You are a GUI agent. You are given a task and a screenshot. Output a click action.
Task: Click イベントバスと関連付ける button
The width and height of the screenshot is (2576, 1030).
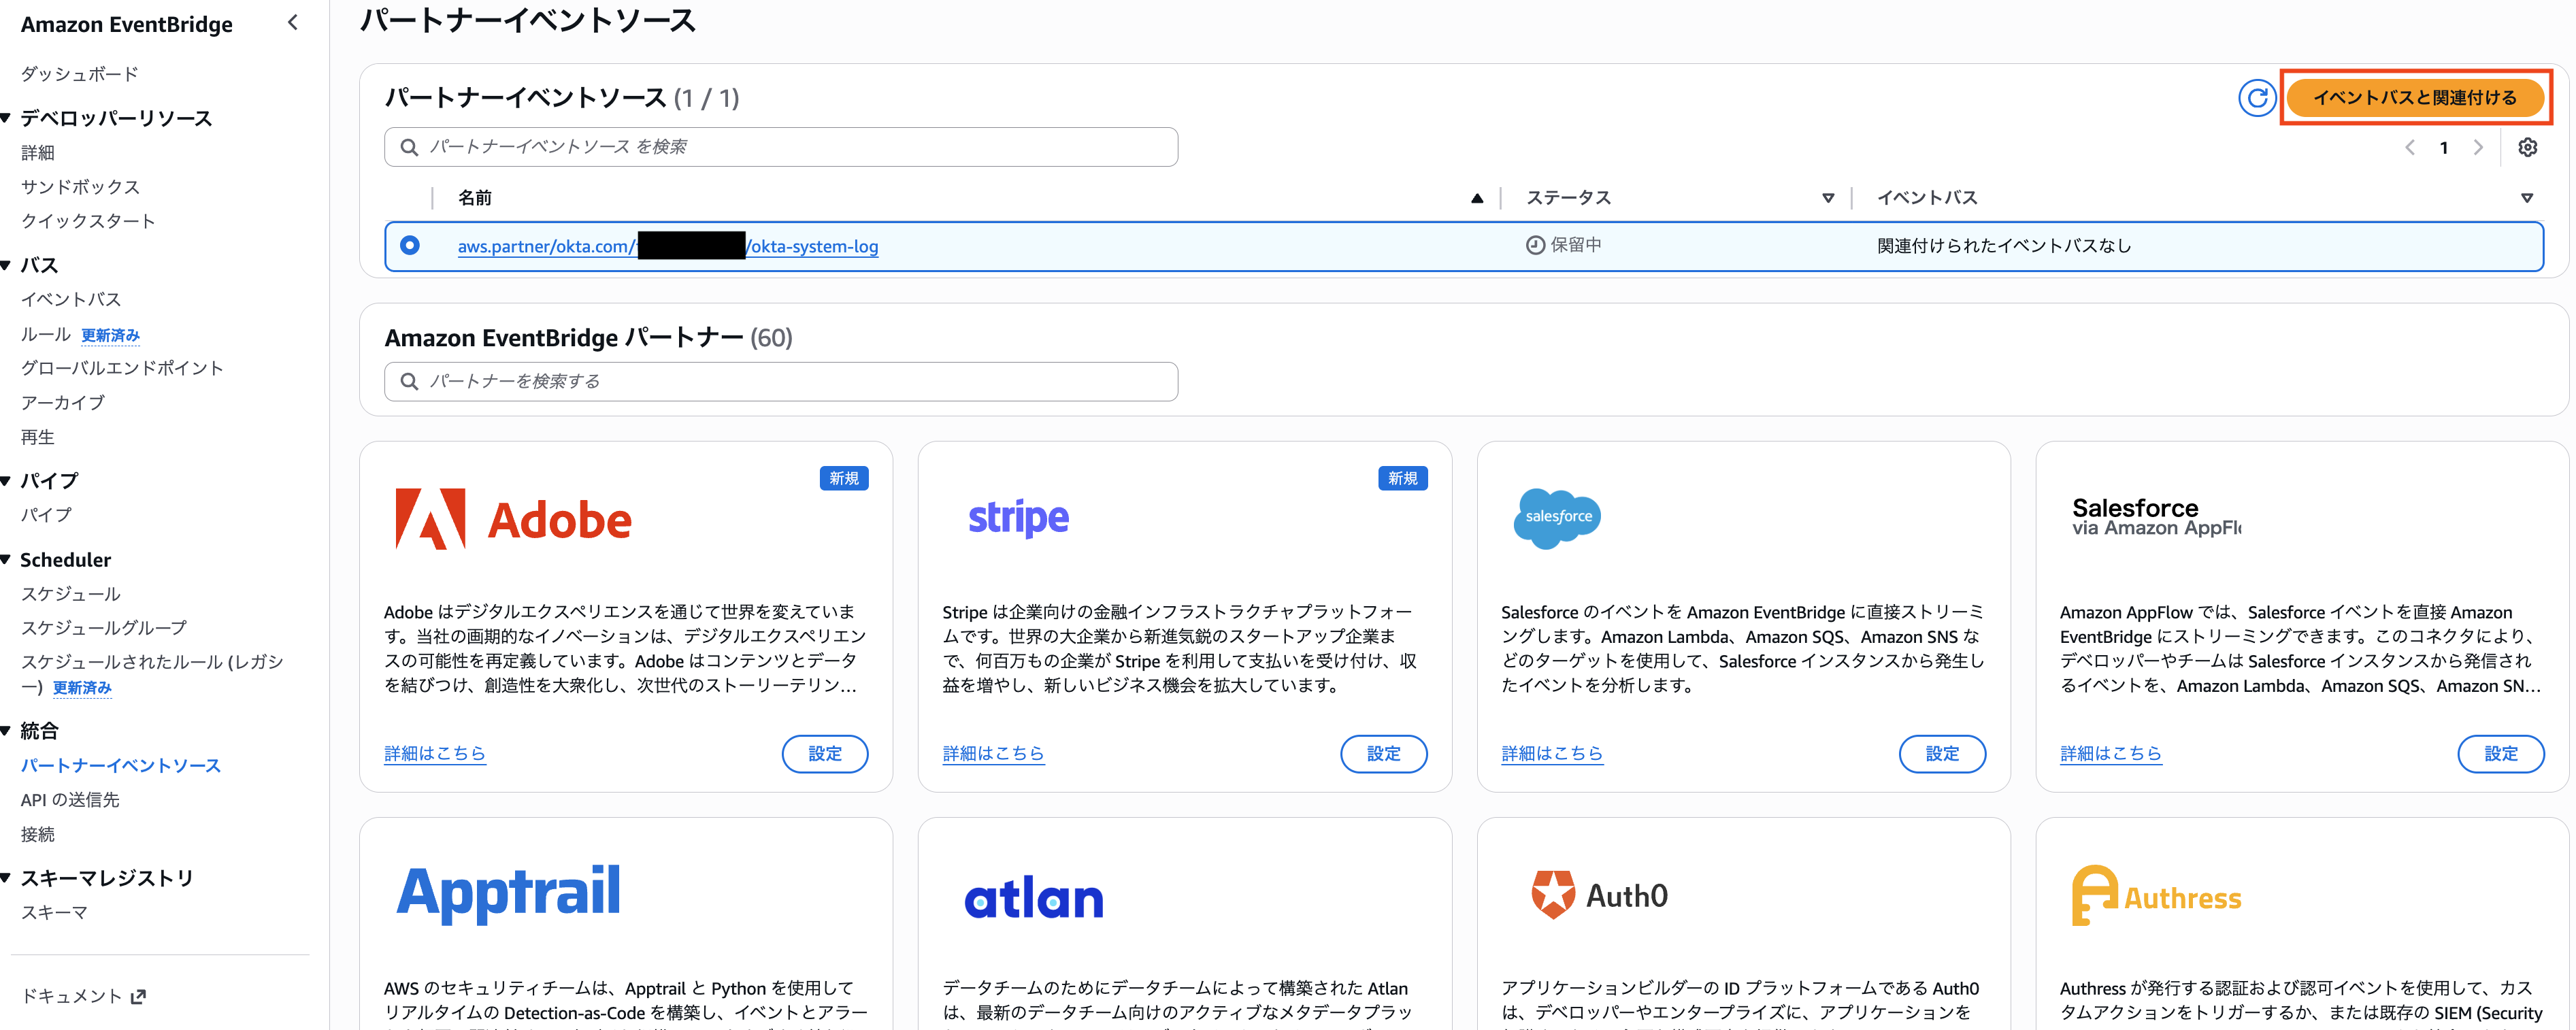pos(2414,97)
